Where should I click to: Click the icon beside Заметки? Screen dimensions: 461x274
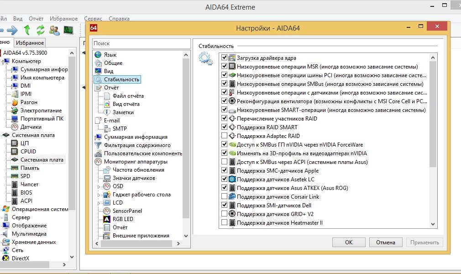pos(107,112)
